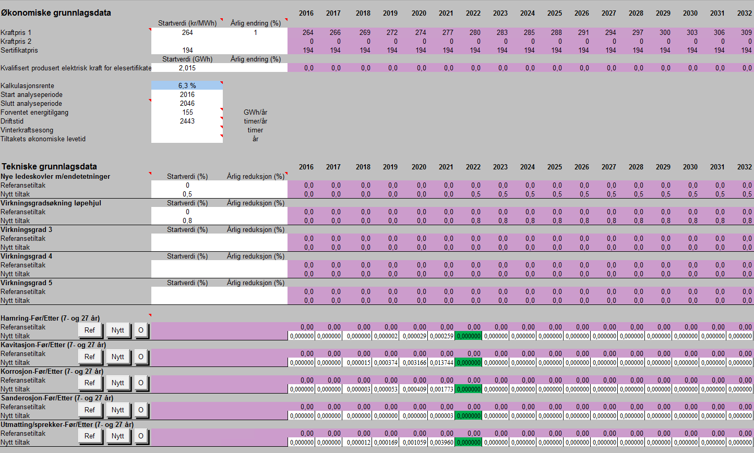Click the Kalkulasjonsrente row label
This screenshot has width=754, height=453.
(x=27, y=85)
